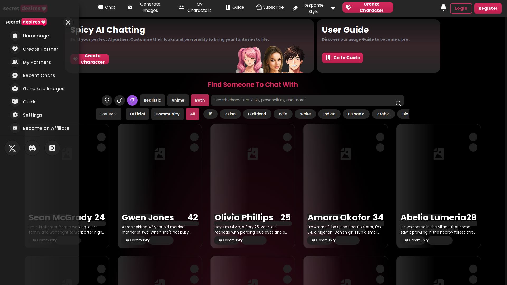507x285 pixels.
Task: Filter characters by Girlfriend tag
Action: [257, 114]
